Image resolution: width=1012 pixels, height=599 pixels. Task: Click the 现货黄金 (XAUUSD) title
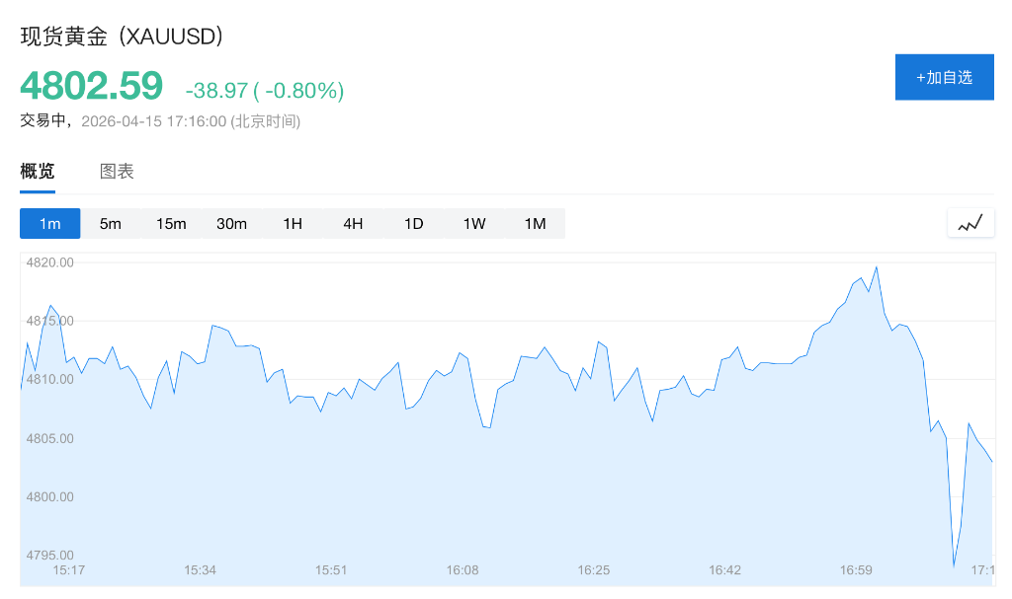pyautogui.click(x=123, y=37)
